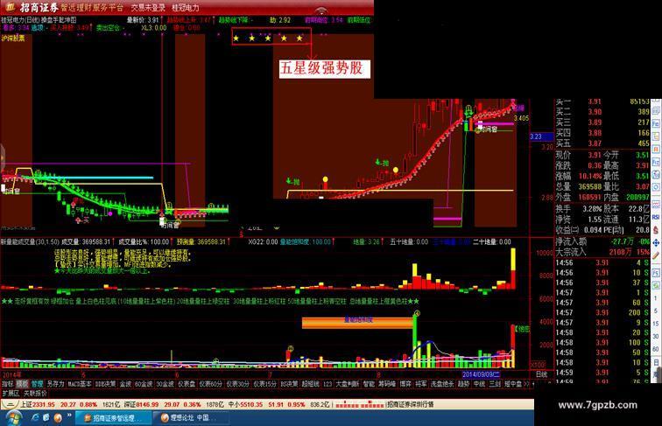Image resolution: width=662 pixels, height=426 pixels.
Task: Launch Internet Explorer from the quick launch
Action: coord(35,417)
